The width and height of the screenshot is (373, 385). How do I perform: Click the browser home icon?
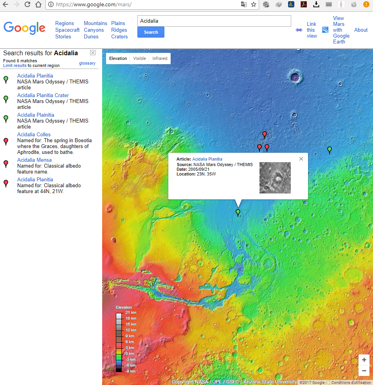point(38,5)
